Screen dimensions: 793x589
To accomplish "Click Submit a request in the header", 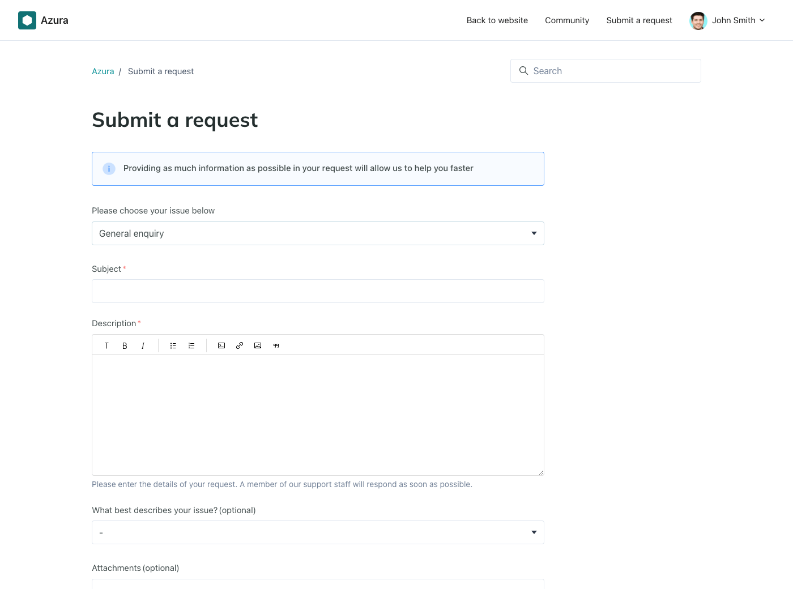I will point(639,20).
